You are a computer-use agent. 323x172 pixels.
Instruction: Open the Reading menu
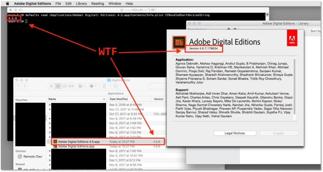[98, 3]
